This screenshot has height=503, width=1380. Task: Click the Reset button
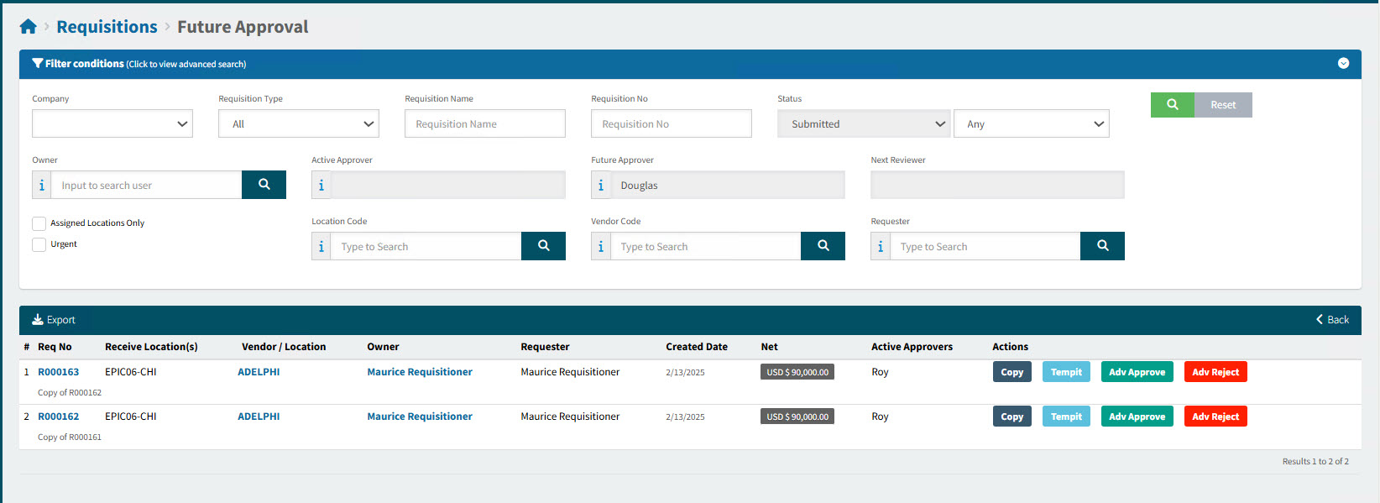(x=1223, y=105)
